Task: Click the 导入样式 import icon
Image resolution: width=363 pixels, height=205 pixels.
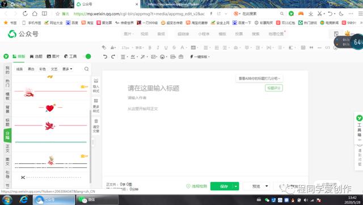Action: [96, 85]
